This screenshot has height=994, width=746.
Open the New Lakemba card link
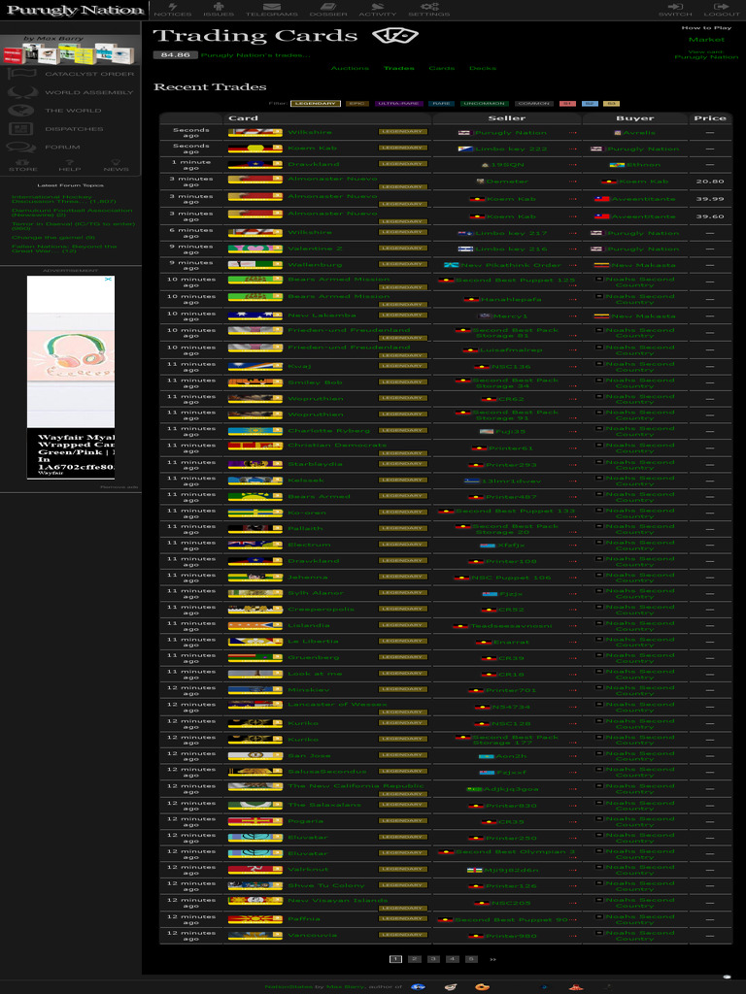coord(322,315)
